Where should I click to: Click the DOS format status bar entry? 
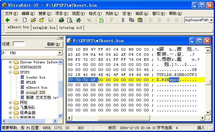pos(81,128)
